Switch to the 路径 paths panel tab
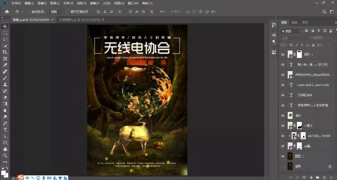 (305, 23)
